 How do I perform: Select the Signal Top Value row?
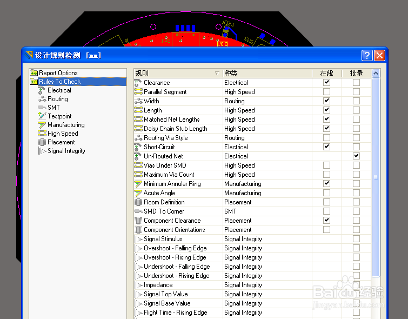point(252,294)
